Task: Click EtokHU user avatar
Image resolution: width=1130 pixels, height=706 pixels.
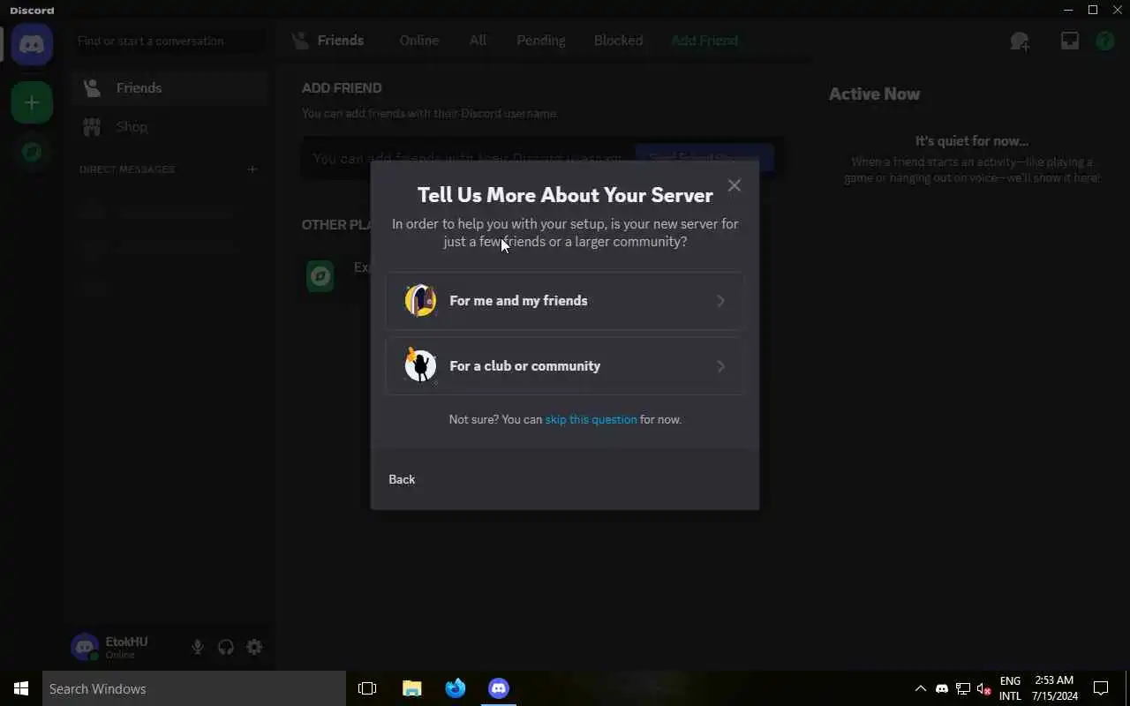Action: point(85,647)
